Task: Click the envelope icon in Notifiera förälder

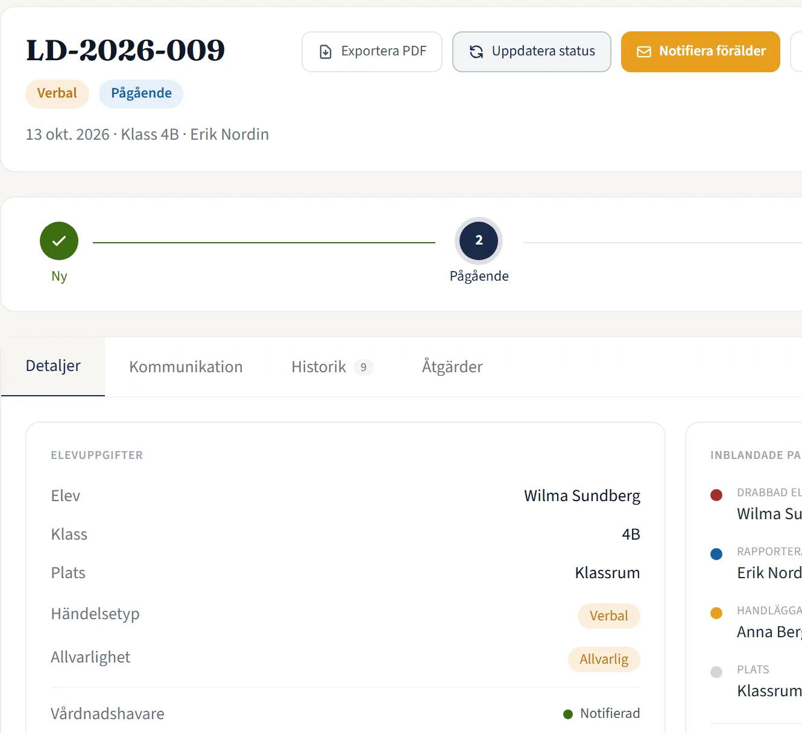Action: 644,52
